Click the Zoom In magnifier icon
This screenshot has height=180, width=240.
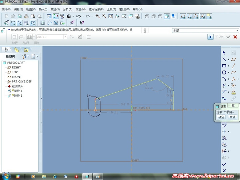coord(98,16)
